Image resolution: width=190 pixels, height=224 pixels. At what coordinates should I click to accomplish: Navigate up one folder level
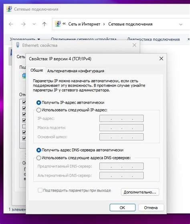[x=44, y=24]
